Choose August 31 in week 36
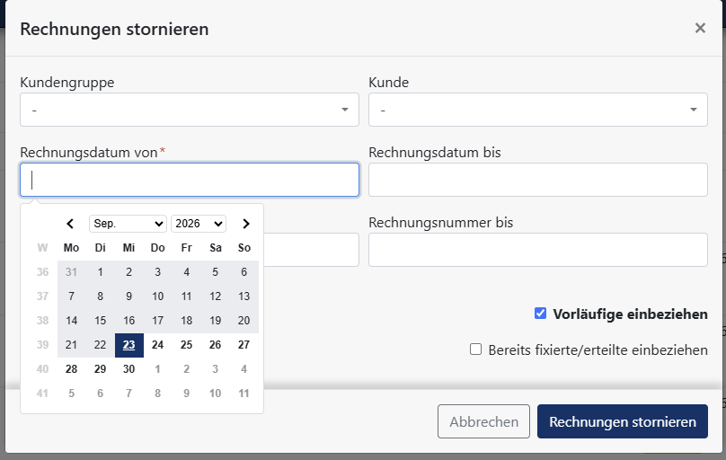Image resolution: width=726 pixels, height=460 pixels. click(71, 272)
